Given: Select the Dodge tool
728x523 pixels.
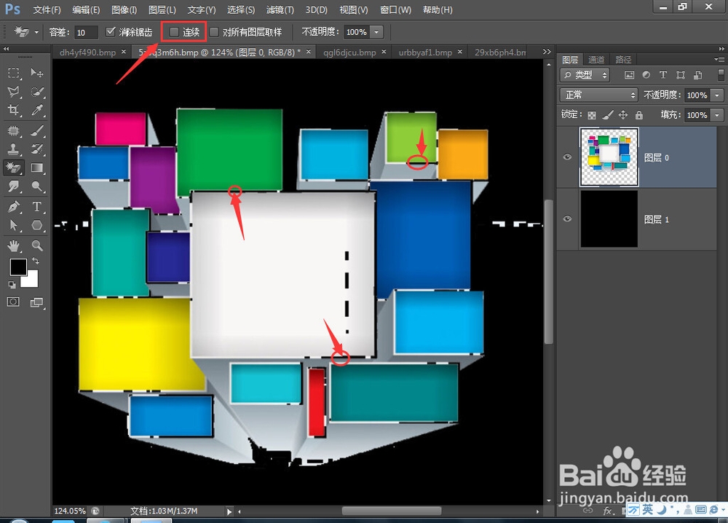Looking at the screenshot, I should (36, 186).
